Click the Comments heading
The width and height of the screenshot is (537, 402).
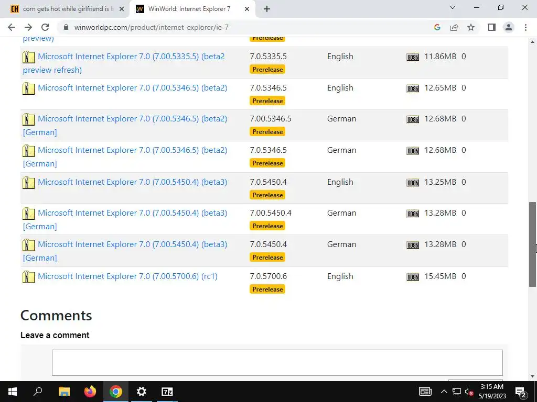tap(56, 315)
